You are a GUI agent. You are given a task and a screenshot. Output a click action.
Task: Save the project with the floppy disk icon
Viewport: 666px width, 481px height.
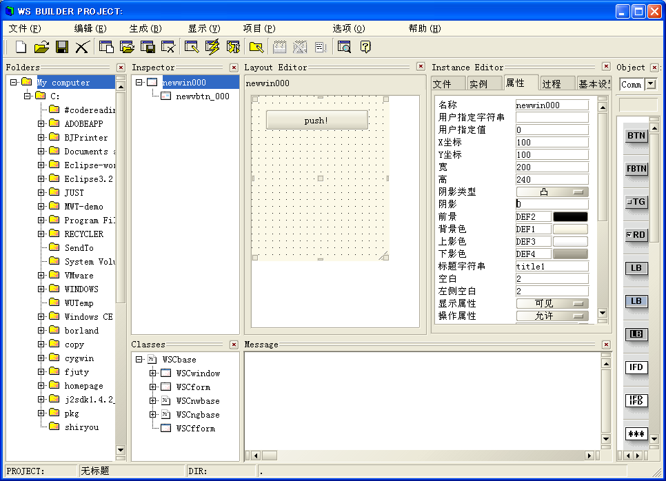tap(62, 47)
